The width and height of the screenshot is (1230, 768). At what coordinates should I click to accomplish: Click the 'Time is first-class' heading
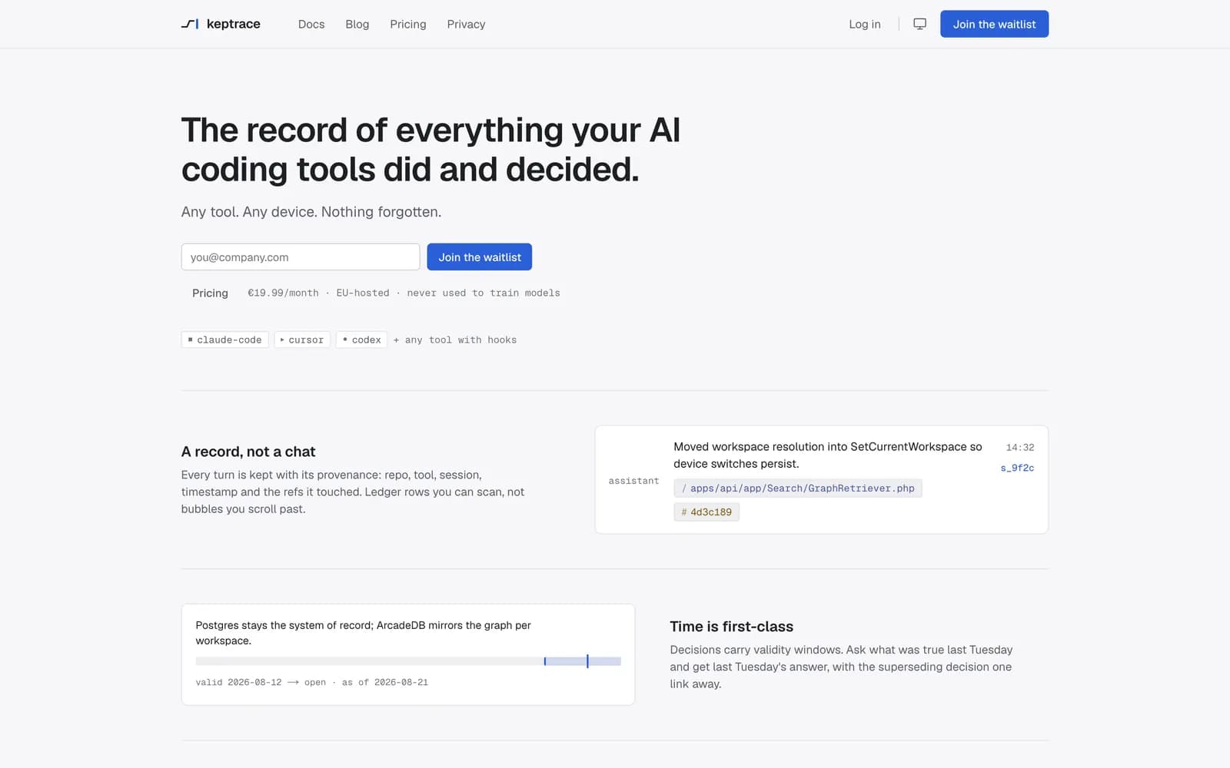tap(731, 627)
